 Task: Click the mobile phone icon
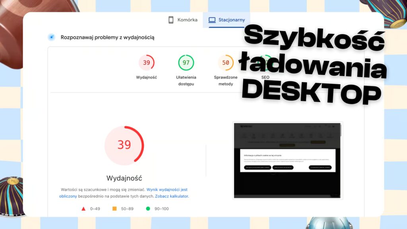pyautogui.click(x=171, y=20)
